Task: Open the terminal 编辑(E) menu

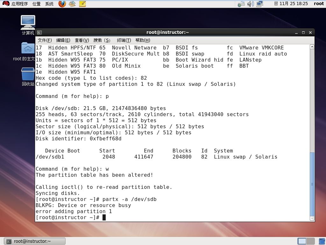Action: click(63, 40)
